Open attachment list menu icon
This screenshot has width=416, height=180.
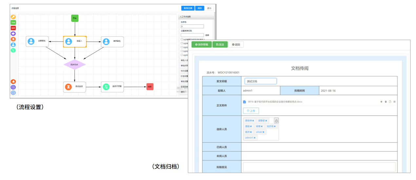click(394, 102)
